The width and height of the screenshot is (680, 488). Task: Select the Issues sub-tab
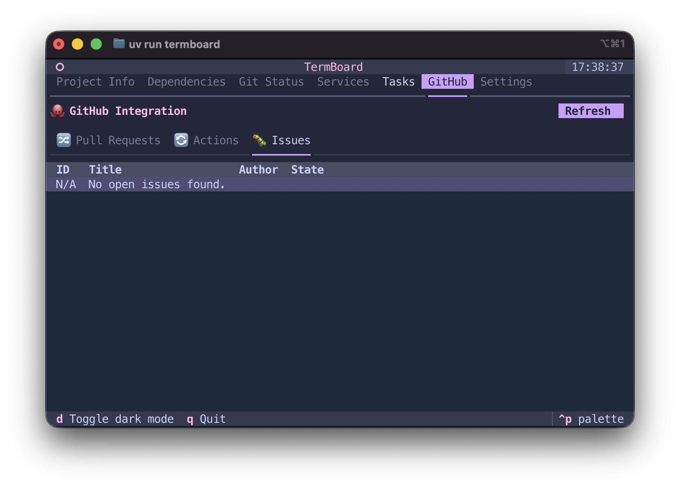281,140
